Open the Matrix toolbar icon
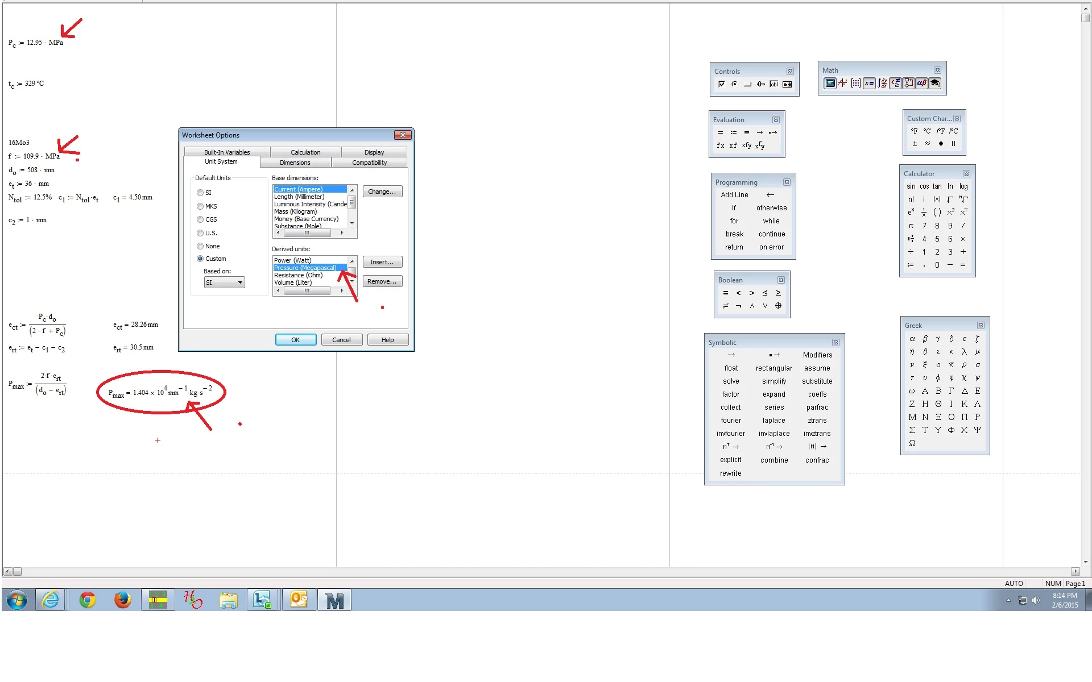 point(856,84)
